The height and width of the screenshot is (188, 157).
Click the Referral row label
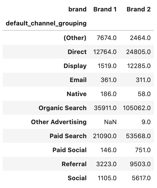click(74, 164)
